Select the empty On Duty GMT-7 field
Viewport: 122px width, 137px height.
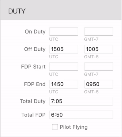click(x=99, y=32)
